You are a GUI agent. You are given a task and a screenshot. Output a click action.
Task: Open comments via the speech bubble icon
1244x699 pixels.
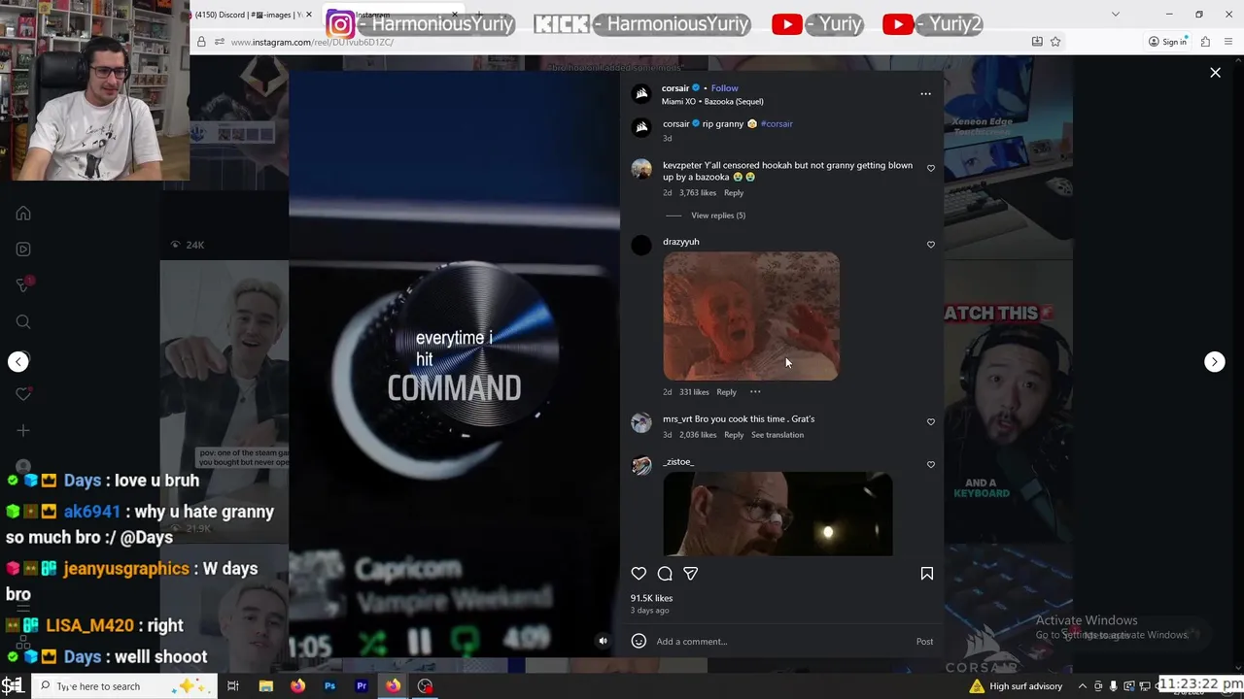[x=665, y=574]
